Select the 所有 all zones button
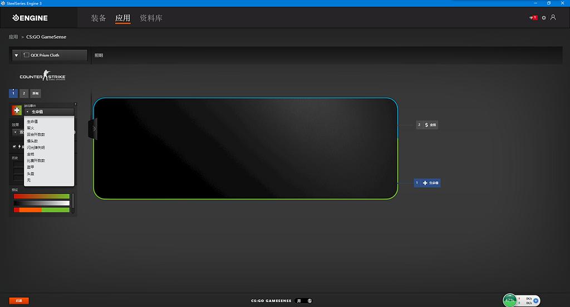The width and height of the screenshot is (570, 307). pos(35,93)
